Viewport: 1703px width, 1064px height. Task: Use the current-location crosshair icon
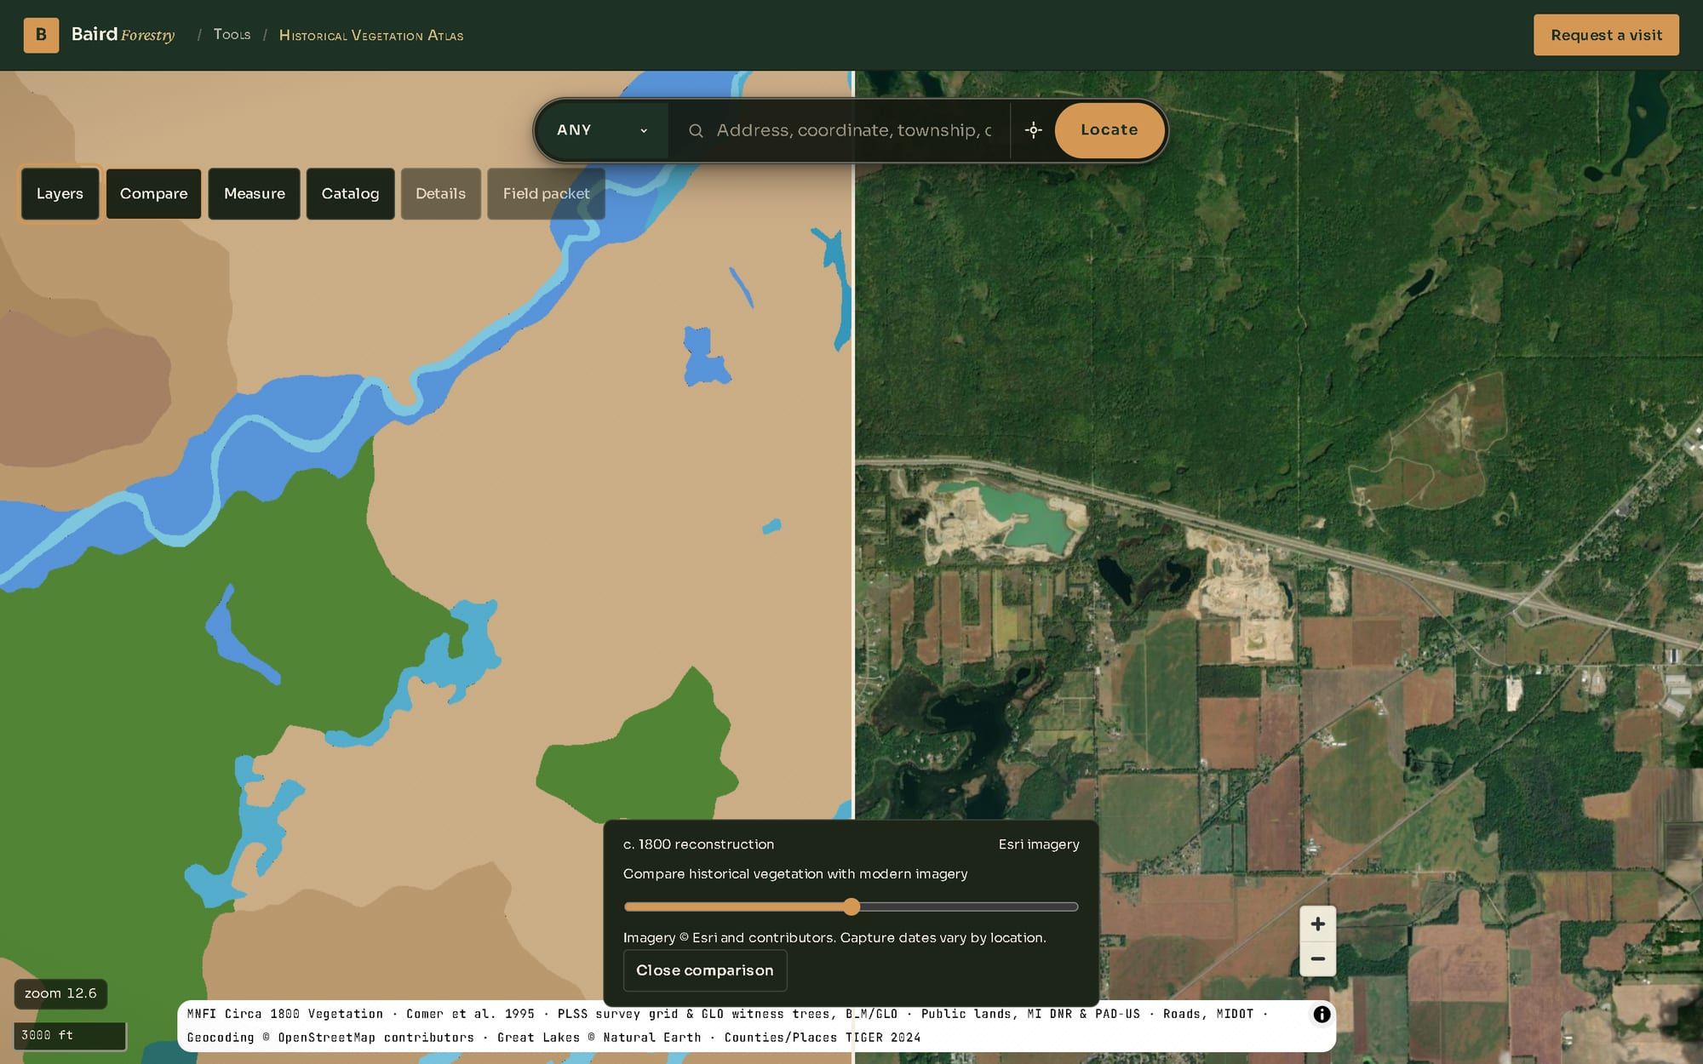point(1033,130)
